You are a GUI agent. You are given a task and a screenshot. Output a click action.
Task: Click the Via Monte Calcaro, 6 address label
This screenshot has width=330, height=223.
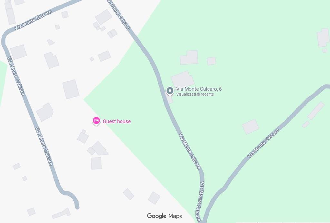[199, 89]
